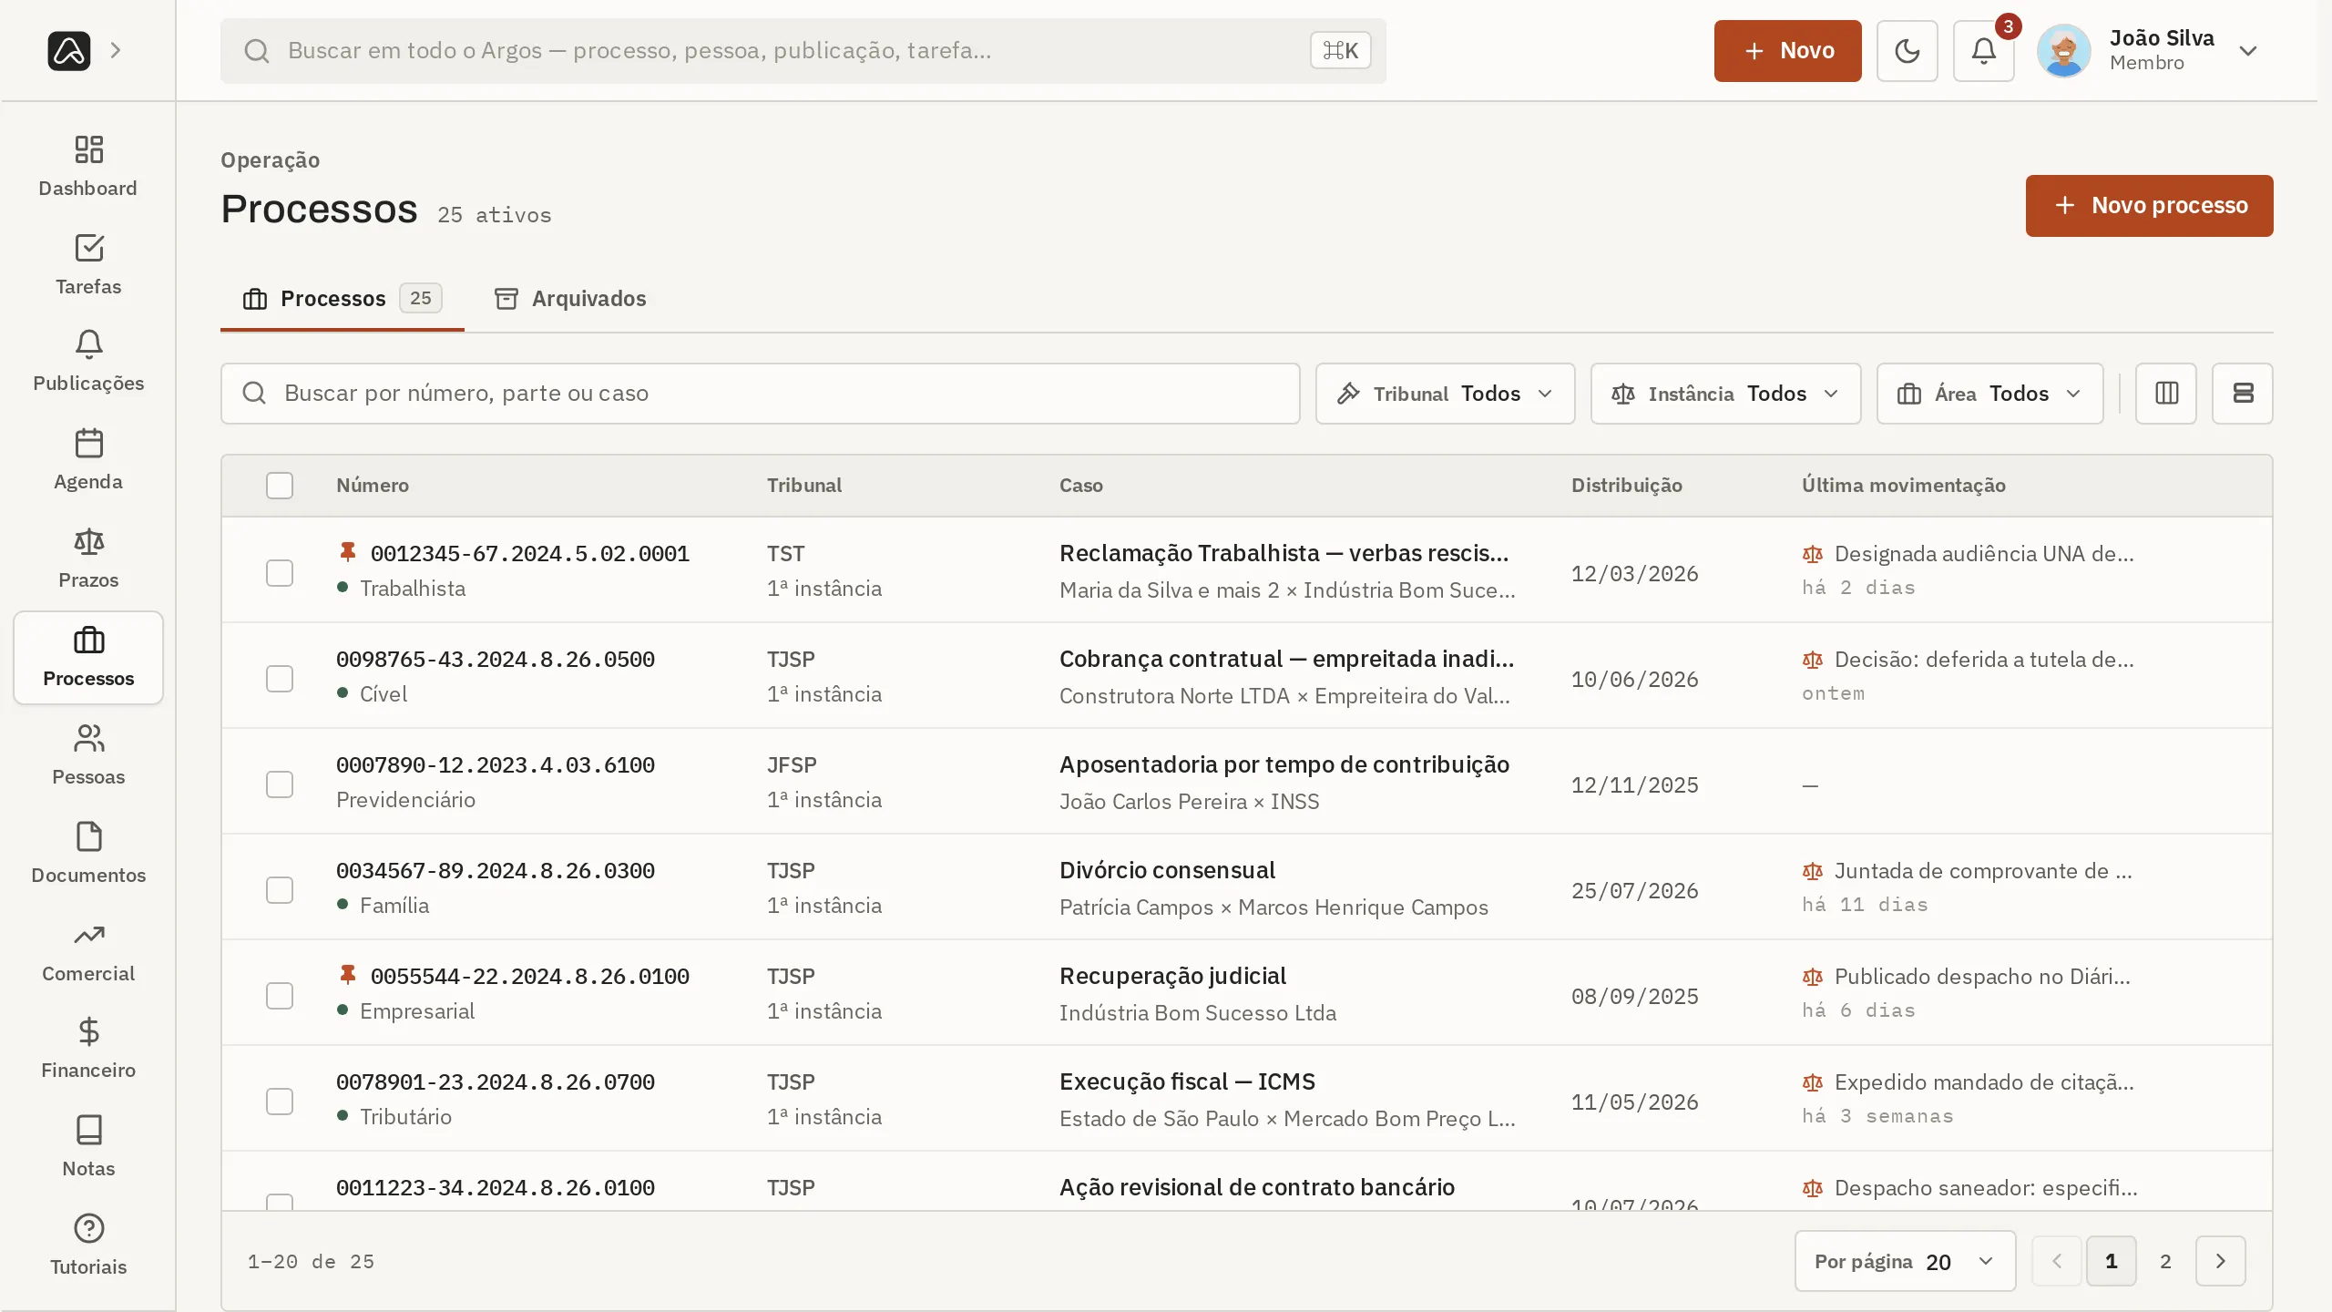Open the Dashboard sidebar icon
This screenshot has height=1312, width=2332.
coord(88,149)
